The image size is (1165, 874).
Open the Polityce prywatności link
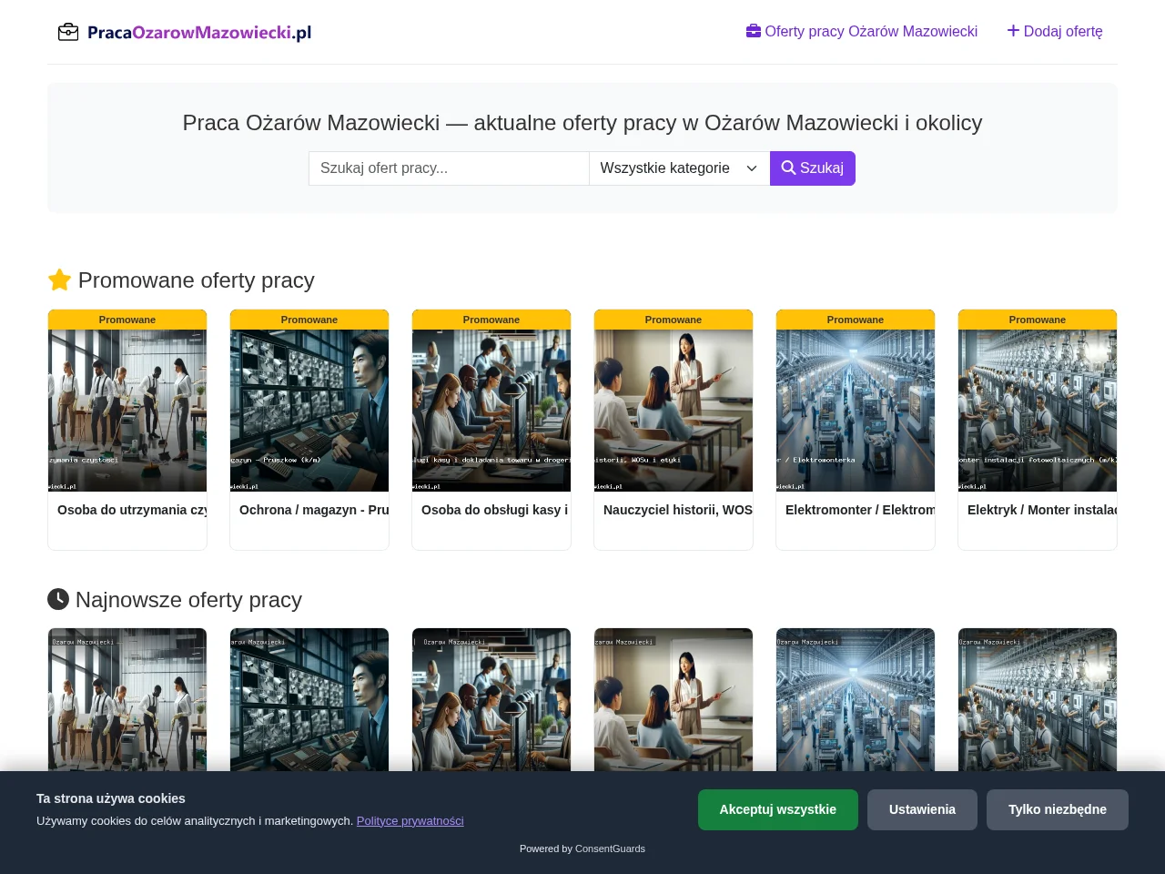(410, 820)
